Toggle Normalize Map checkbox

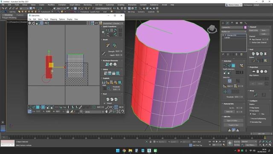pos(250,122)
